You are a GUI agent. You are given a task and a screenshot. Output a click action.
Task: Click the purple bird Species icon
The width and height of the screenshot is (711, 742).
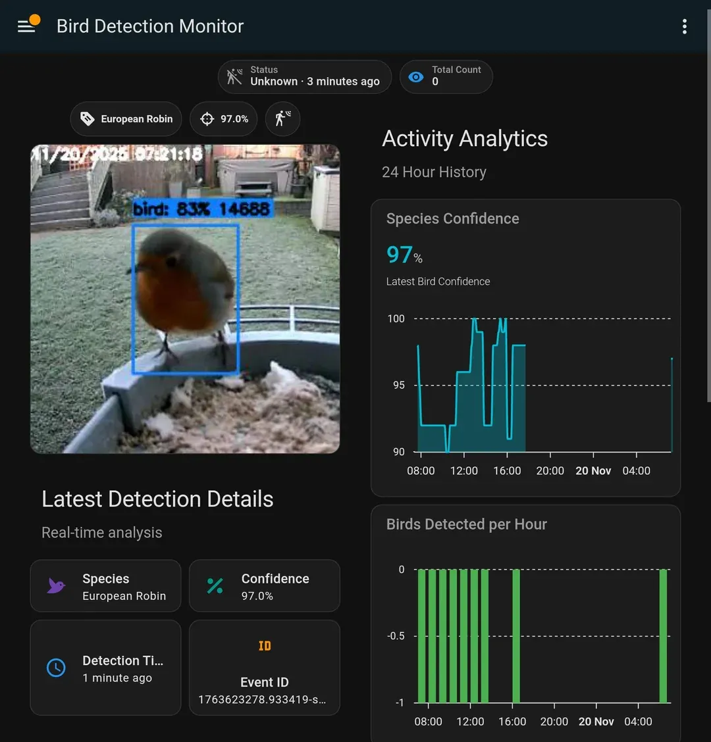57,586
